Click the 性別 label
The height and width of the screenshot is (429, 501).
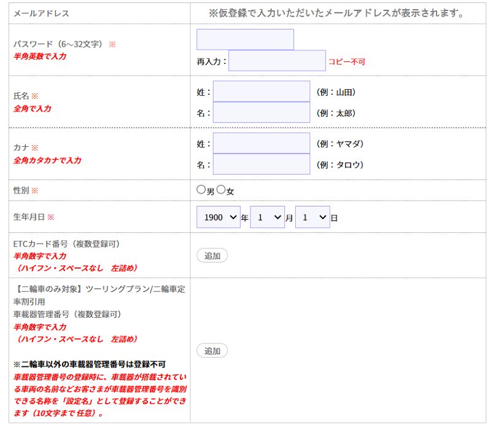click(21, 191)
